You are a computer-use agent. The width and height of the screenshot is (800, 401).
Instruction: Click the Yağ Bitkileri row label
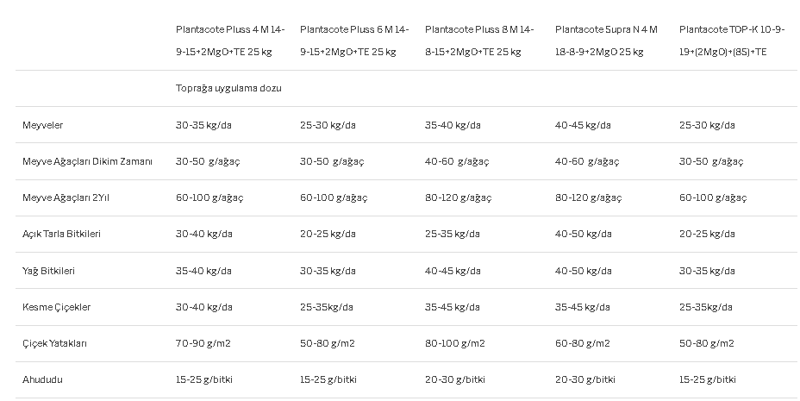pos(48,271)
